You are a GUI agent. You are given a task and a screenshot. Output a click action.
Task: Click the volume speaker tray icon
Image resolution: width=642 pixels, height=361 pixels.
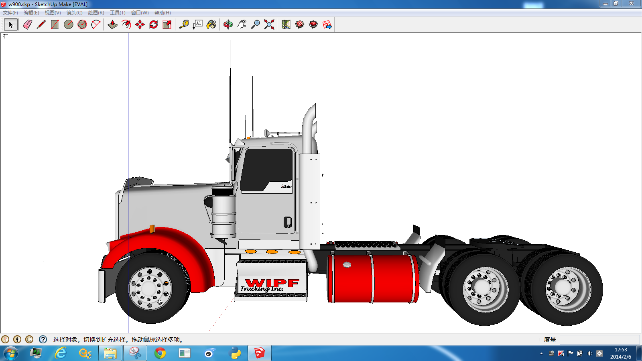589,353
